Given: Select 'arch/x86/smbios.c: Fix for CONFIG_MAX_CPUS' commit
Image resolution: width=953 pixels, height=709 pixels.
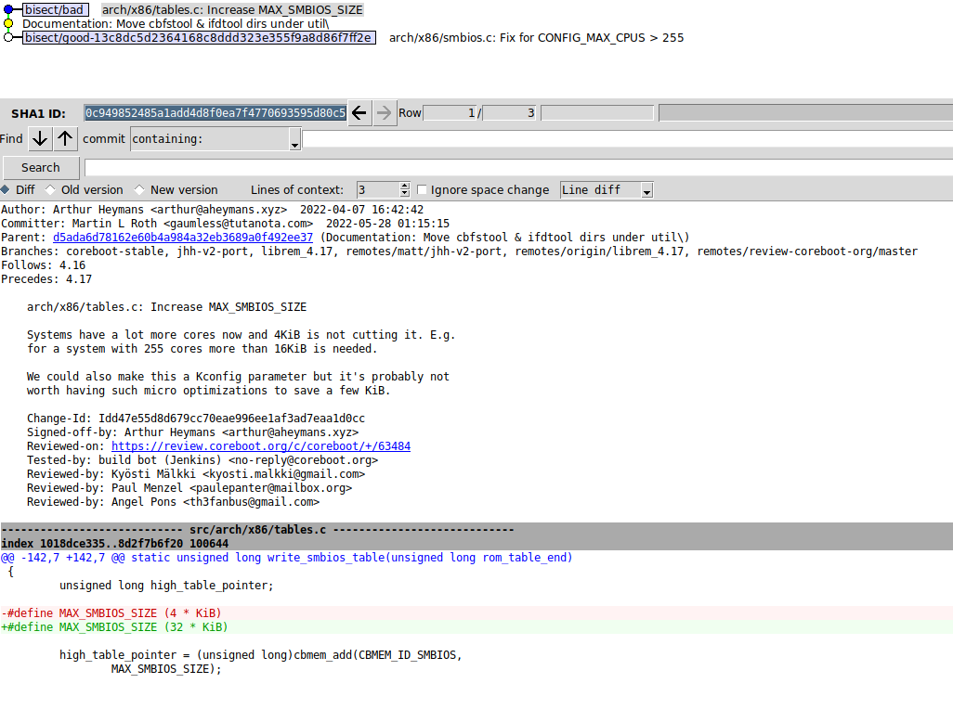Looking at the screenshot, I should [536, 38].
